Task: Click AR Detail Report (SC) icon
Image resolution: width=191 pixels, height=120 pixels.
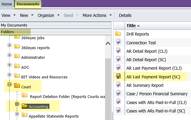Action: [118, 59]
